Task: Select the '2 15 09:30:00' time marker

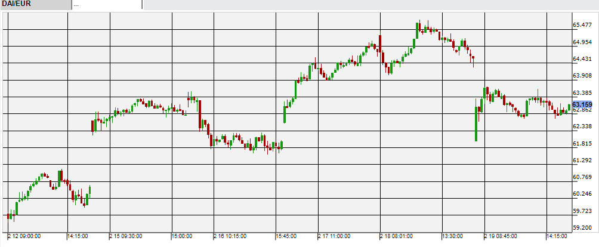Action: [x=126, y=236]
